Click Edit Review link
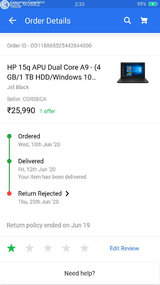Viewport: 160px width, 285px height. tap(124, 248)
